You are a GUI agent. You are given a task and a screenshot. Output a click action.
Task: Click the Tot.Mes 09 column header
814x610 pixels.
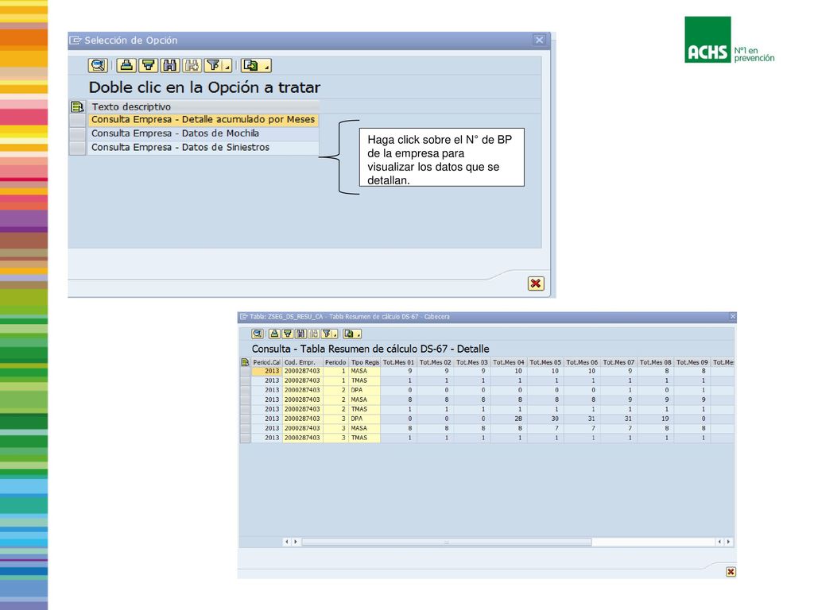pos(692,362)
